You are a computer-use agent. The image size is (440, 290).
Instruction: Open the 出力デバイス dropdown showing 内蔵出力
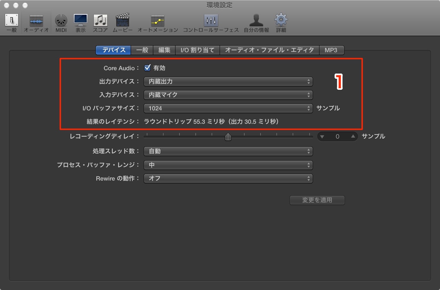228,82
